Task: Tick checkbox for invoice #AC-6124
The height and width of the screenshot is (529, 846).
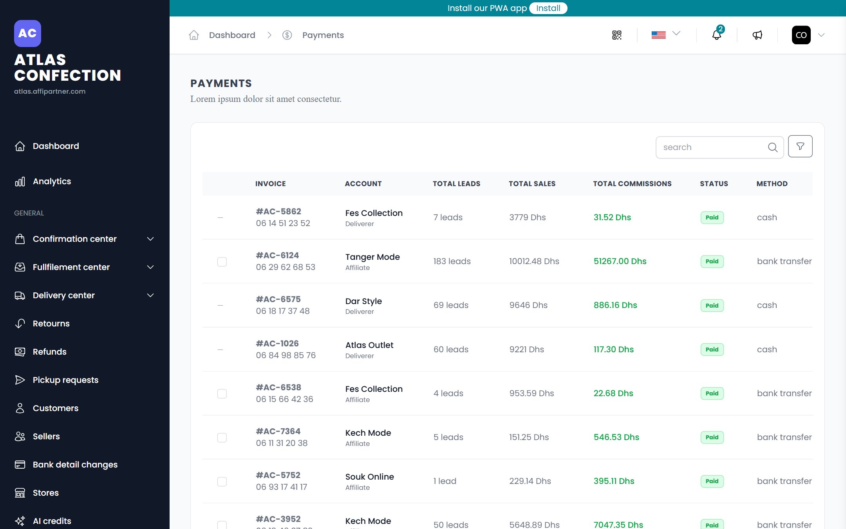Action: pyautogui.click(x=222, y=261)
